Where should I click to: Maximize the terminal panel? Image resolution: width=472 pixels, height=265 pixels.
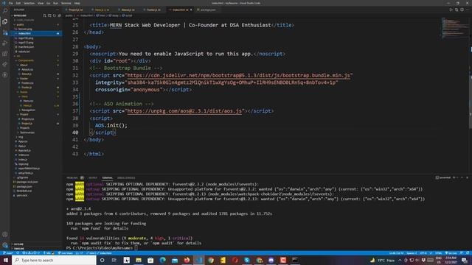[x=462, y=177]
